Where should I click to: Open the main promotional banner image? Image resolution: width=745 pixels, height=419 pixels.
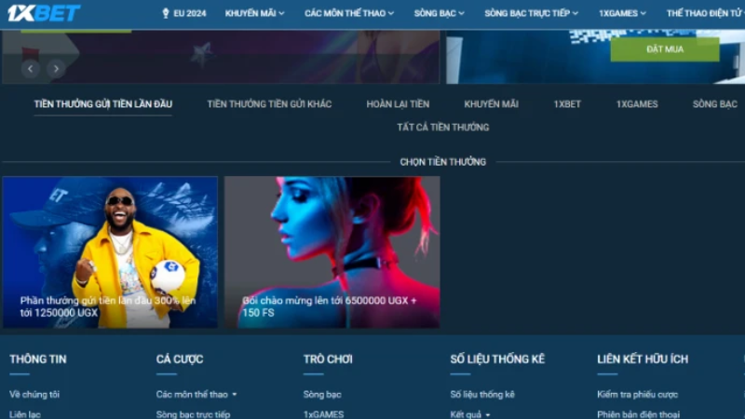221,57
